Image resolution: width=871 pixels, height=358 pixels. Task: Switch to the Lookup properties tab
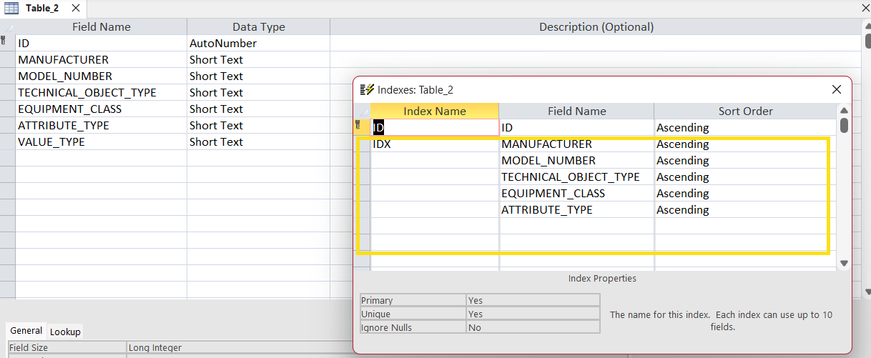click(x=65, y=332)
